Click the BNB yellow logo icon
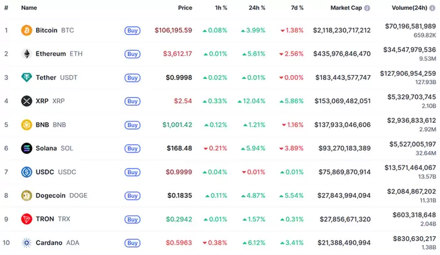 tap(26, 125)
